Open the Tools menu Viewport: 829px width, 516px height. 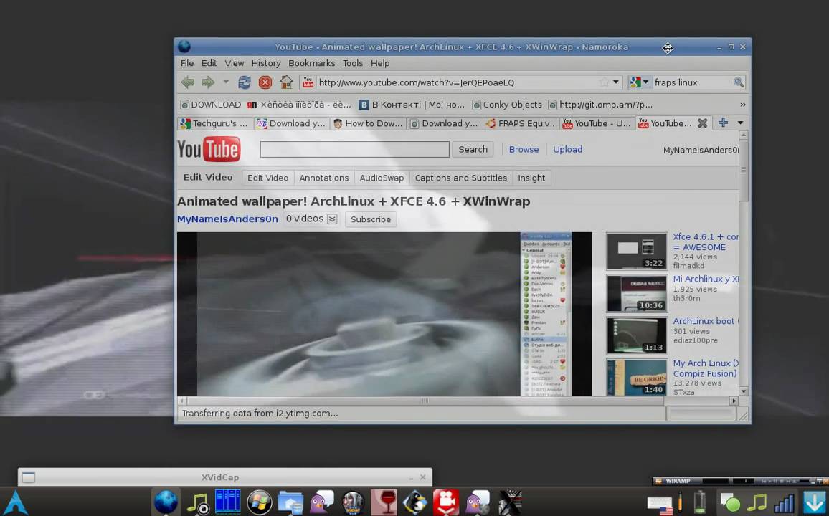click(x=353, y=63)
